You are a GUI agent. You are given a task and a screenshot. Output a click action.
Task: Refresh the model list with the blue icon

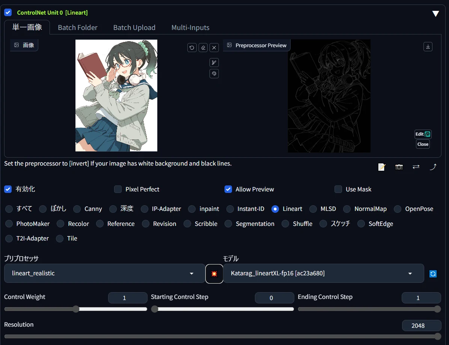point(433,274)
